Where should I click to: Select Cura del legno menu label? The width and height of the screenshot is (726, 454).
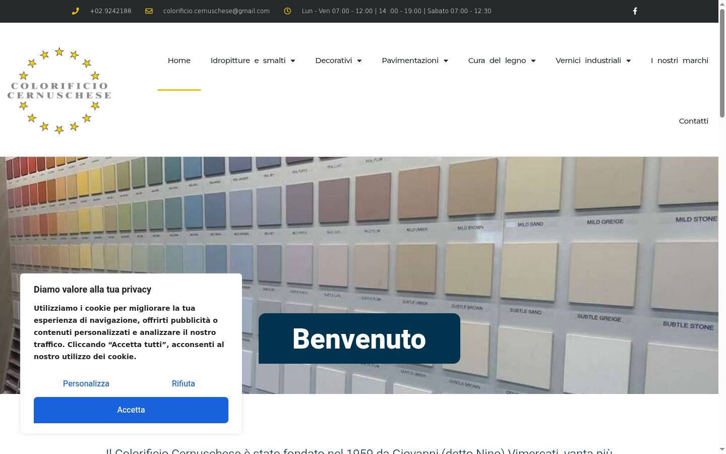497,61
